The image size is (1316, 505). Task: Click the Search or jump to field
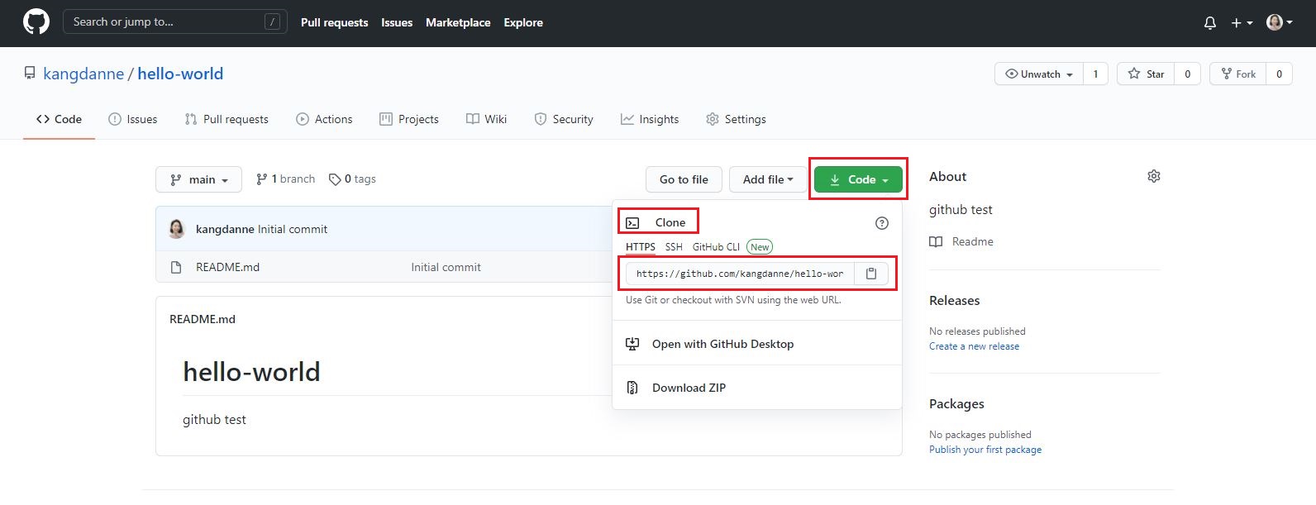tap(175, 22)
